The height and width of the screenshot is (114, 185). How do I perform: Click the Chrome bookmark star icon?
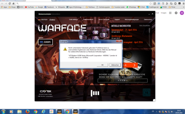[x=151, y=3]
